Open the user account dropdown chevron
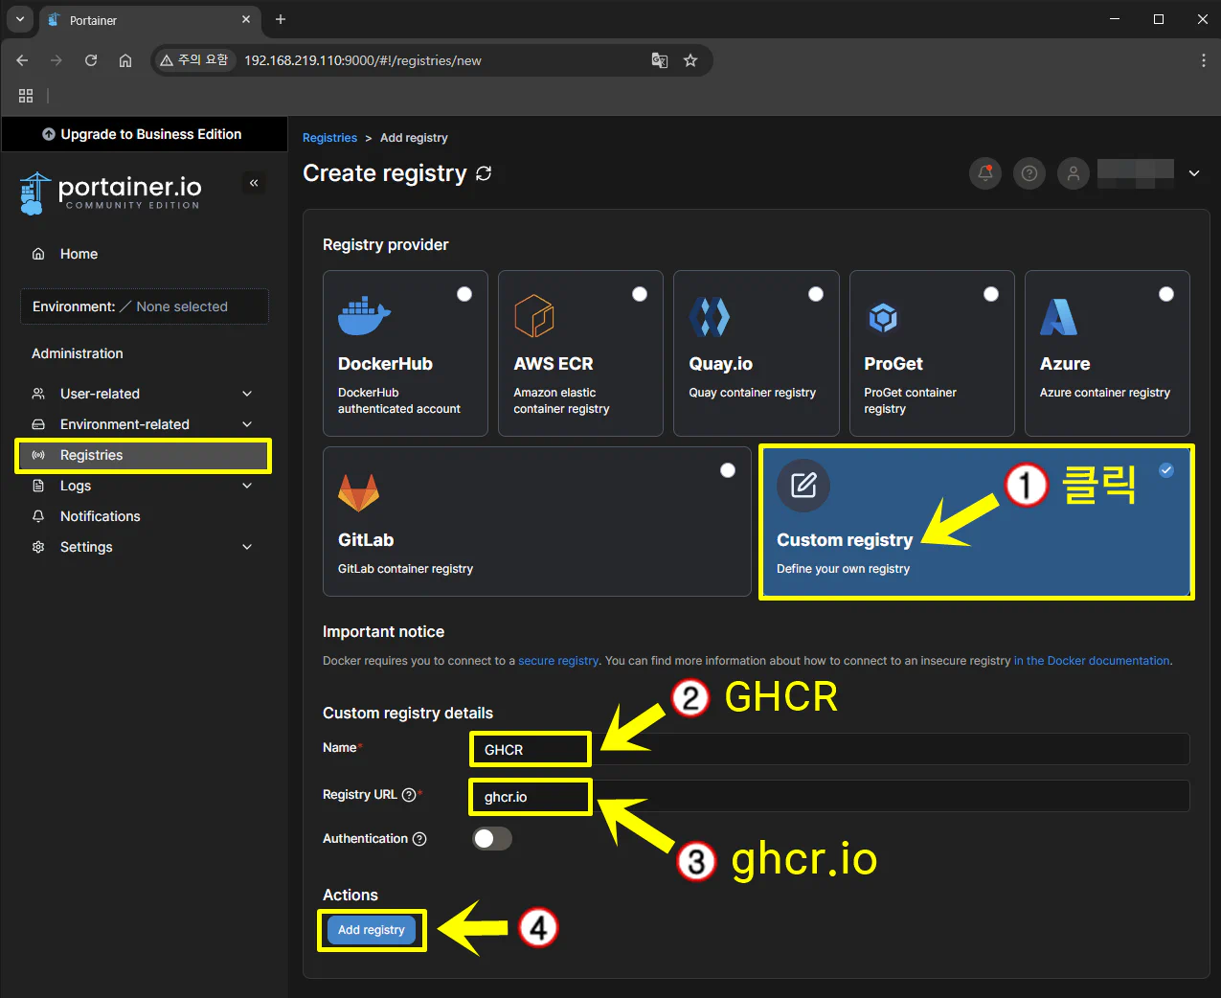 [x=1194, y=173]
